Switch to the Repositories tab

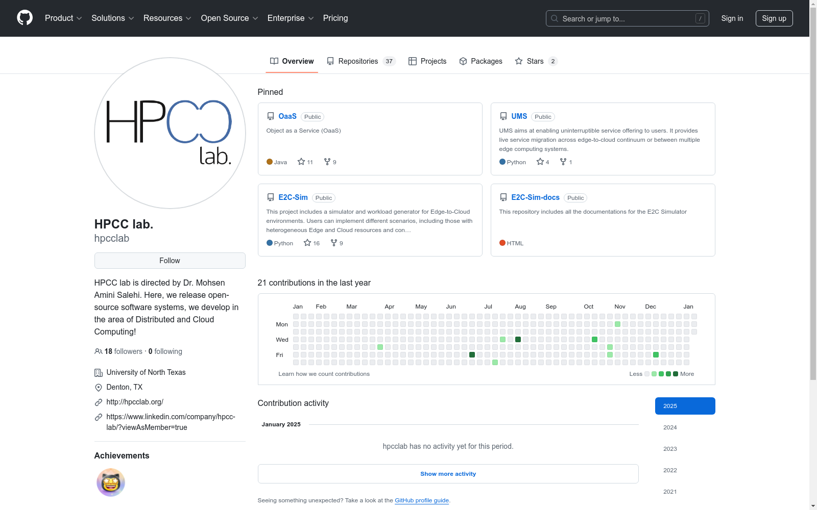pos(361,61)
